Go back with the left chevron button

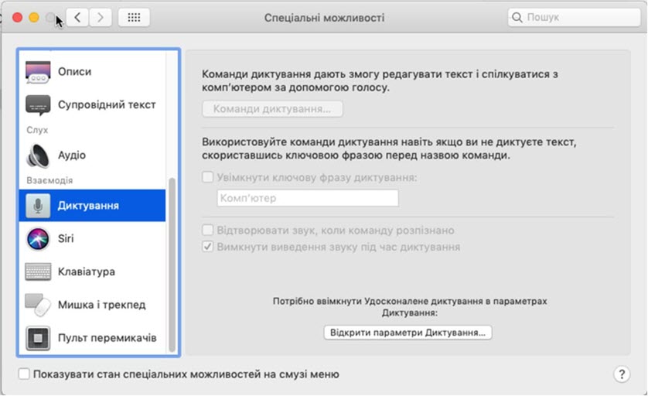77,17
